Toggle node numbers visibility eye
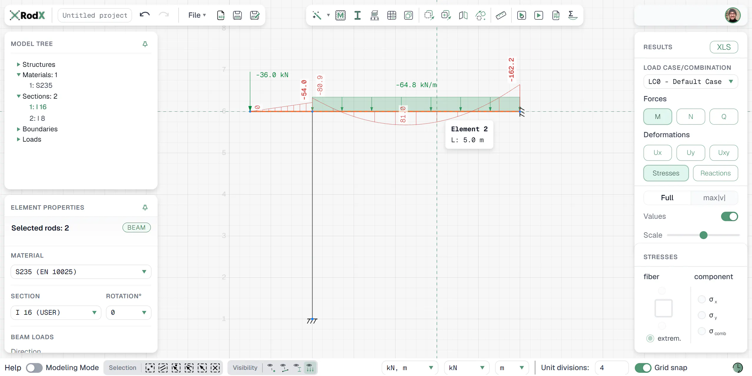The image size is (752, 376). (x=271, y=367)
